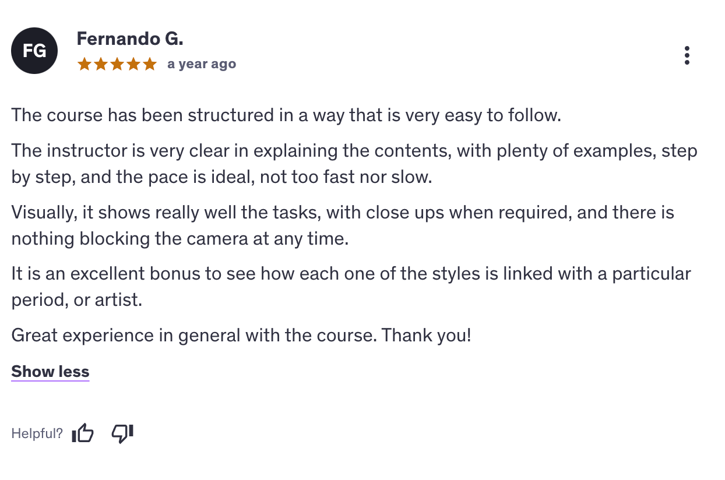Image resolution: width=725 pixels, height=480 pixels.
Task: Click the paragraph beginning 'Visually, it shows'
Action: [342, 213]
